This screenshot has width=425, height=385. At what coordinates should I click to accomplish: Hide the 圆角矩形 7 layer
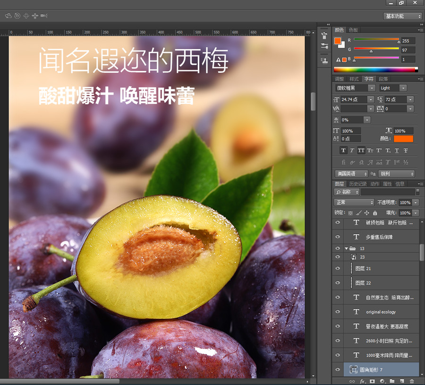point(338,369)
